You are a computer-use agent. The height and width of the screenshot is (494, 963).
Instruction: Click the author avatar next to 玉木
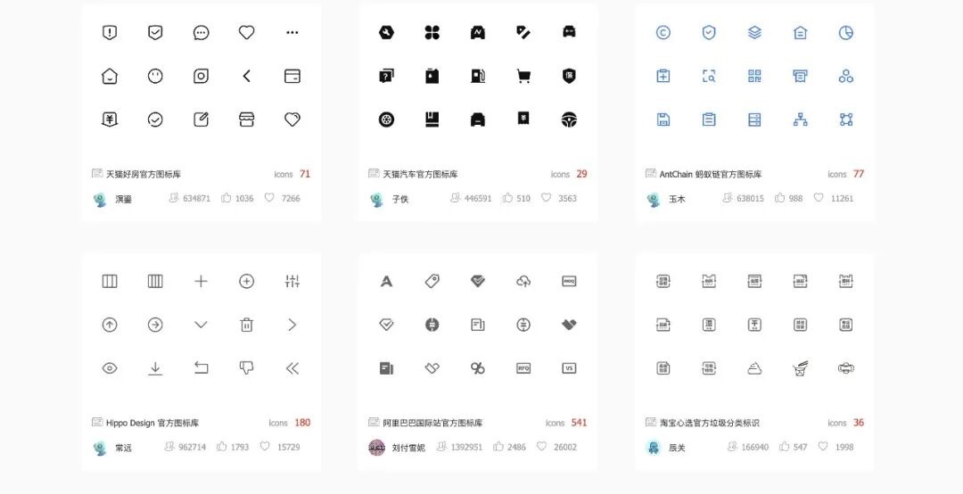click(654, 199)
